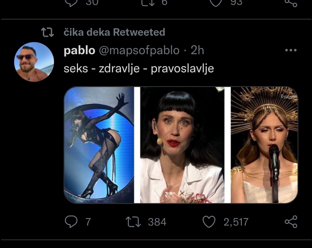Open the three-dot more options menu
The image size is (312, 248).
tap(291, 50)
